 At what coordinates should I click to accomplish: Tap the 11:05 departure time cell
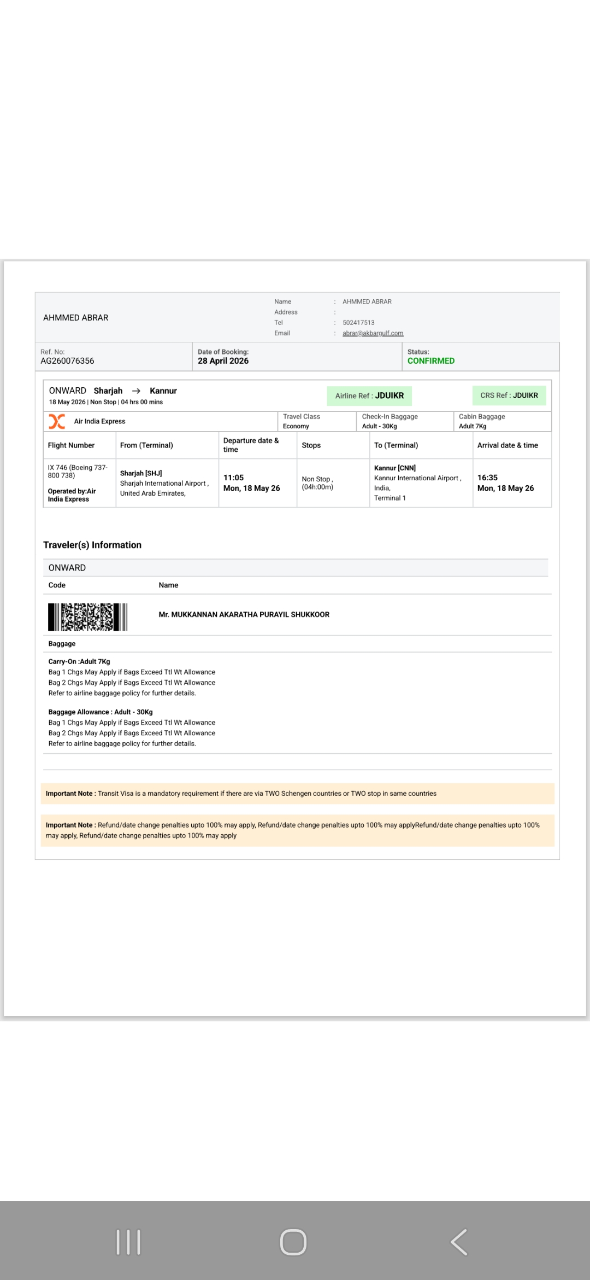[x=258, y=483]
